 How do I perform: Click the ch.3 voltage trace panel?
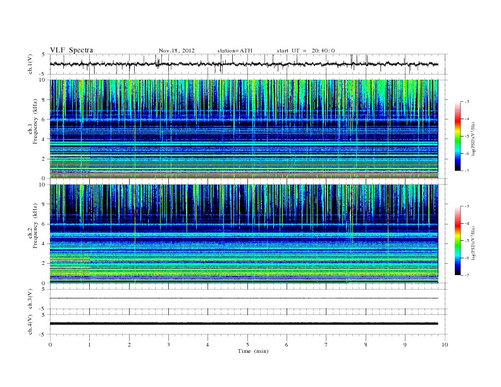(x=249, y=298)
